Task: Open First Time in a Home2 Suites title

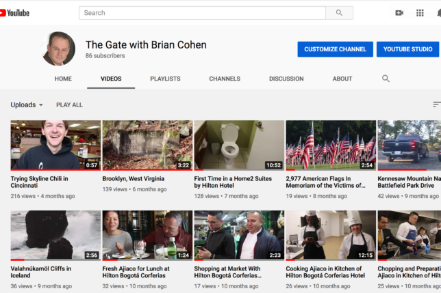Action: click(233, 182)
